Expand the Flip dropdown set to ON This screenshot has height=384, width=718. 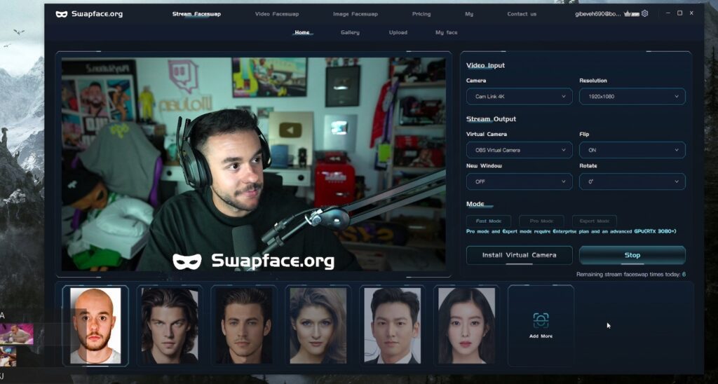click(632, 150)
